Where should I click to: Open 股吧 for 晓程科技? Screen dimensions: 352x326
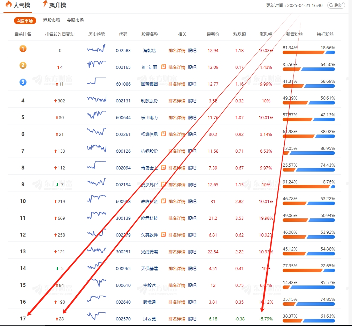click(192, 218)
